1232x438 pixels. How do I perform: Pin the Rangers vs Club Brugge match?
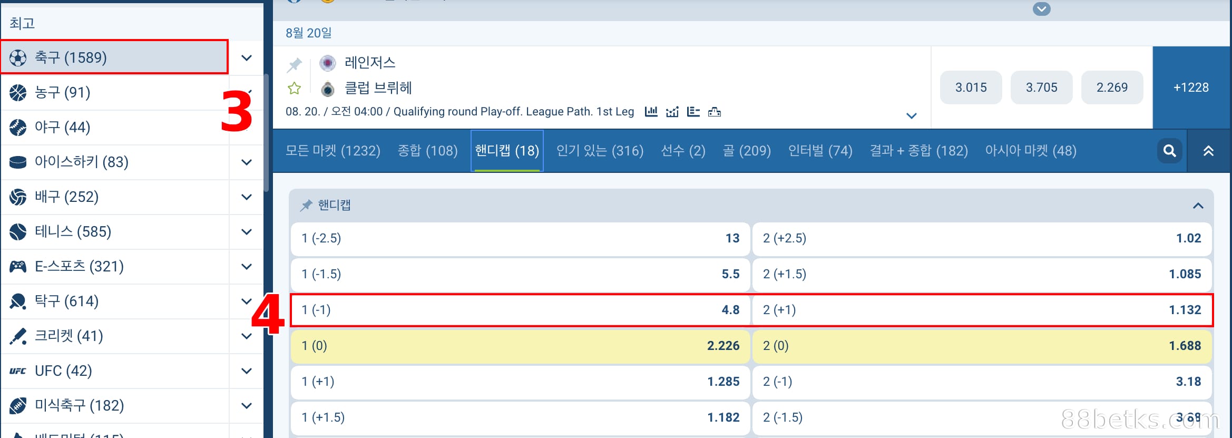294,65
